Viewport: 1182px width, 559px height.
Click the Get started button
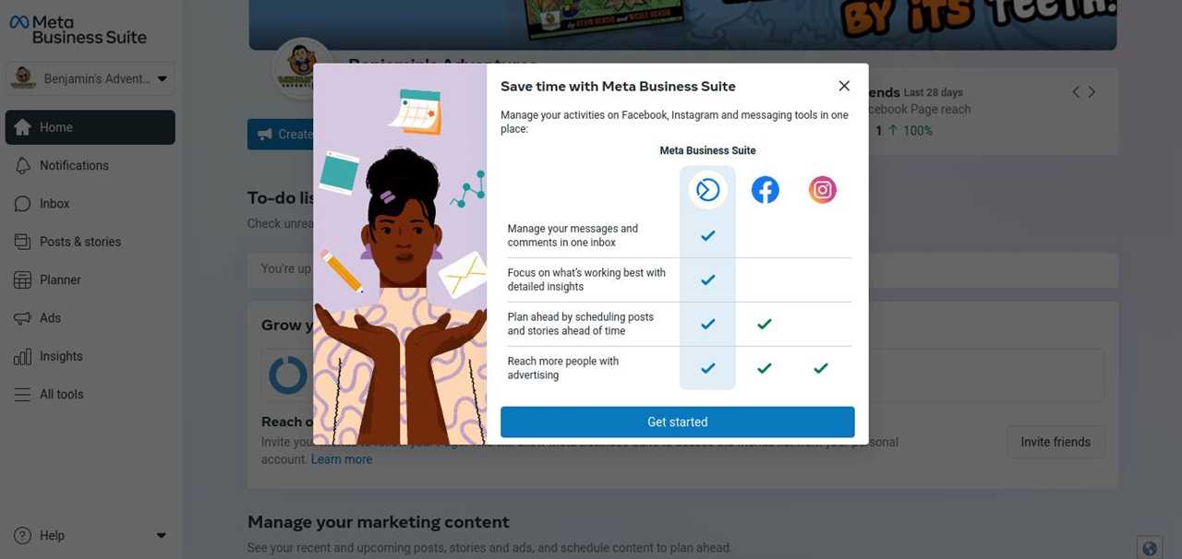(678, 422)
